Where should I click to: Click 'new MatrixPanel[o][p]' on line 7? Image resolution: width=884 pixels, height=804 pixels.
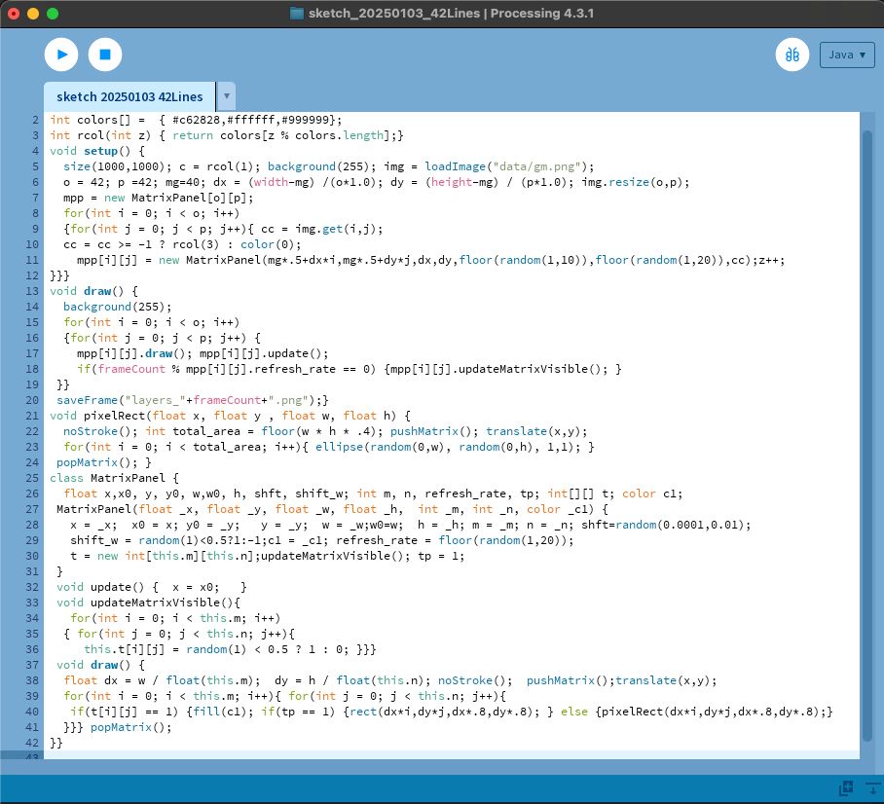pyautogui.click(x=175, y=198)
